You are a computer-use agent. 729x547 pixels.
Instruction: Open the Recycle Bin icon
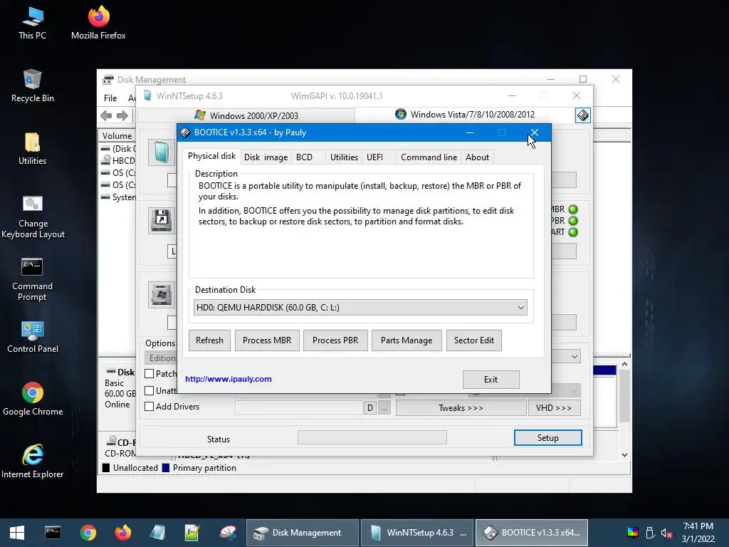coord(32,85)
